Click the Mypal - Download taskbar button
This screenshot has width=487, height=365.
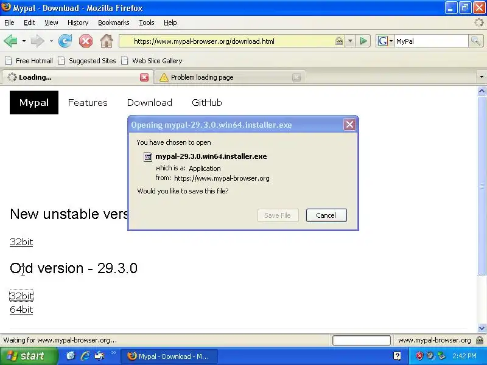click(169, 356)
